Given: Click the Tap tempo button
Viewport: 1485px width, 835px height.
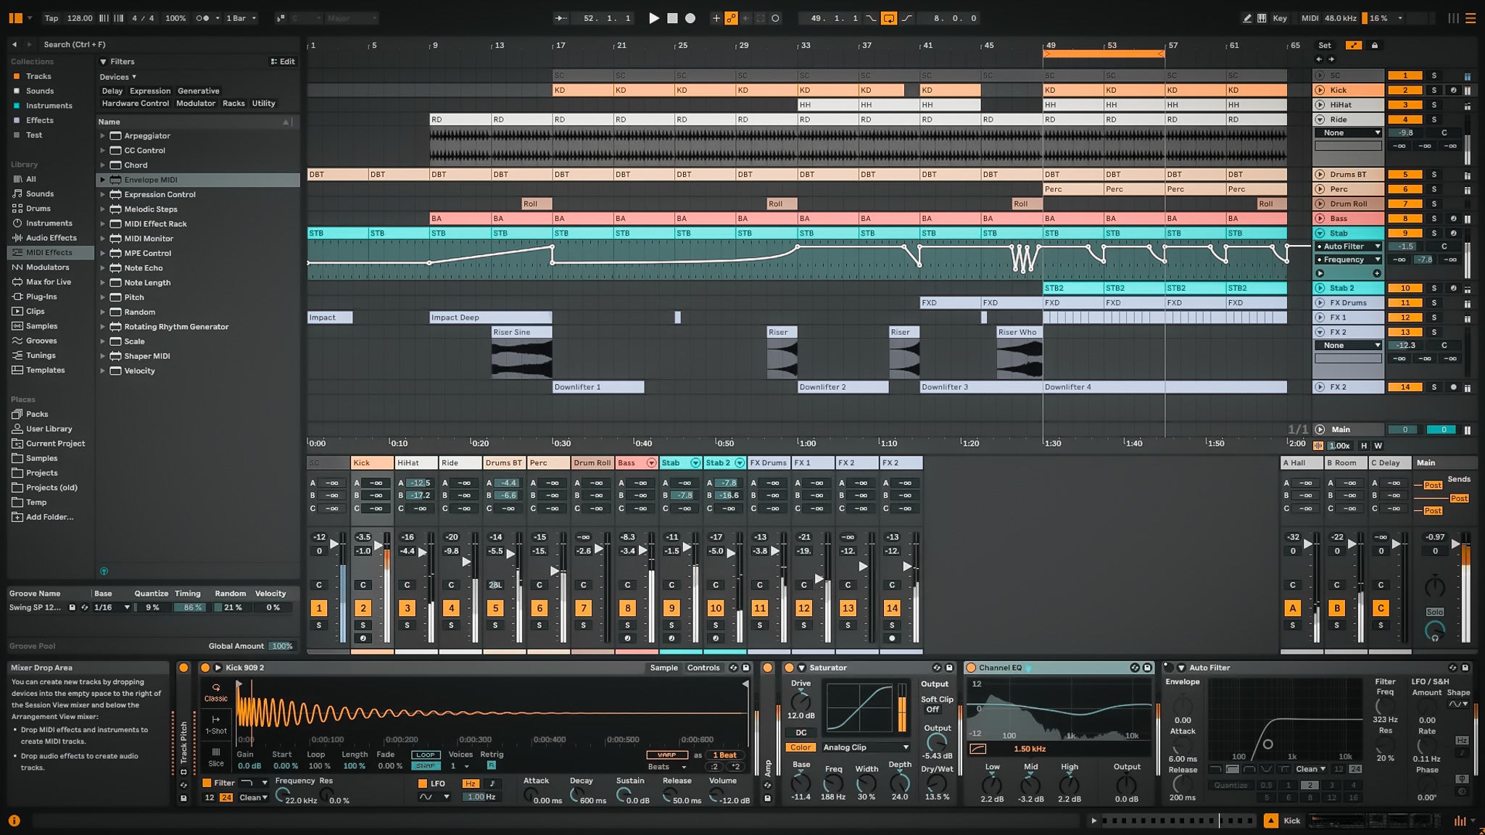Looking at the screenshot, I should point(51,18).
